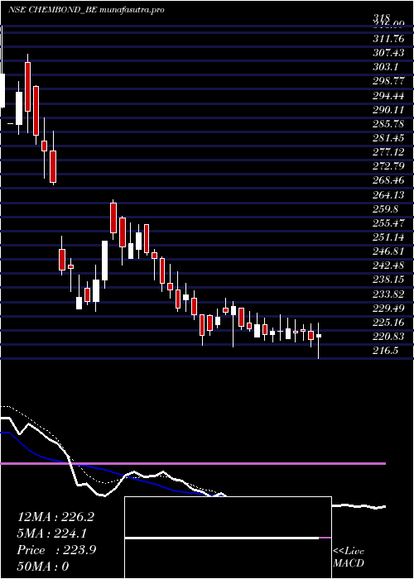This screenshot has width=414, height=579.
Task: Click the 220.83 price axis label
Action: [388, 337]
